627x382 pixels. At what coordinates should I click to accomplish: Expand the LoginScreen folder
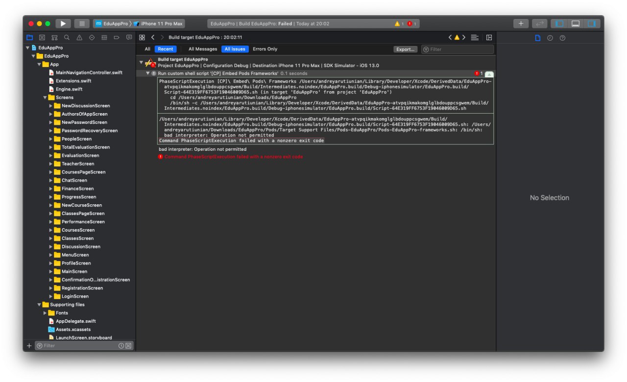[x=51, y=296]
